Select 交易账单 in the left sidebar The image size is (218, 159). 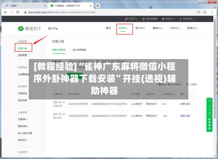tap(23, 93)
